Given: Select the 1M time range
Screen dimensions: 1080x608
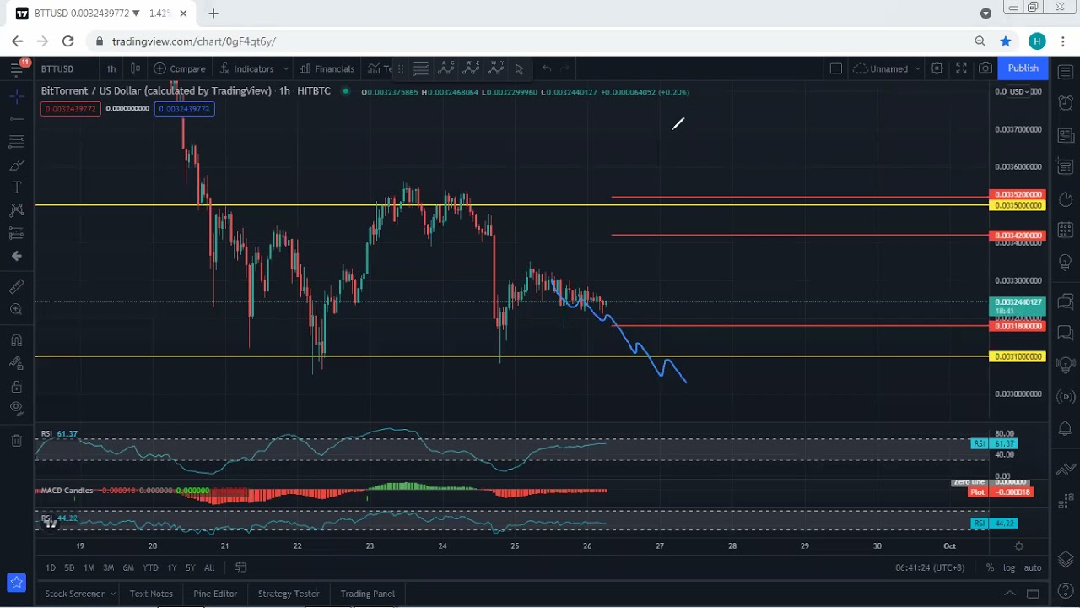Looking at the screenshot, I should 89,567.
